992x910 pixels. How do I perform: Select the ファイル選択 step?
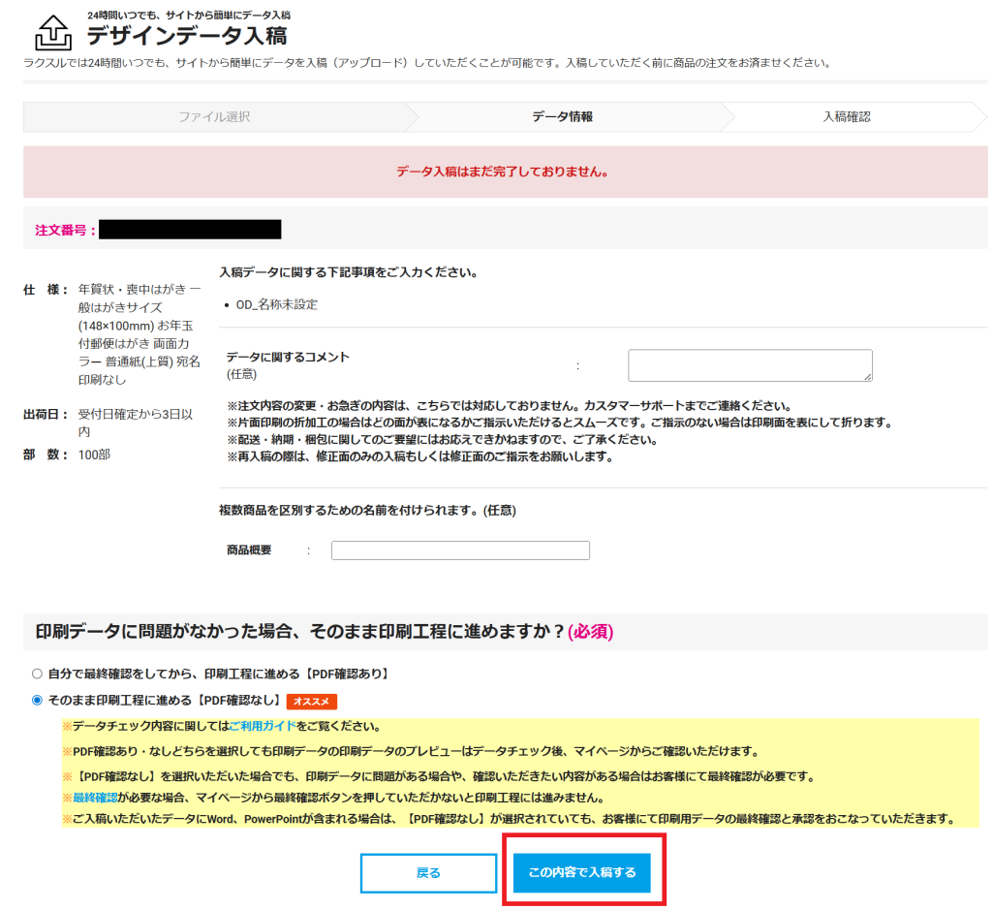click(214, 116)
